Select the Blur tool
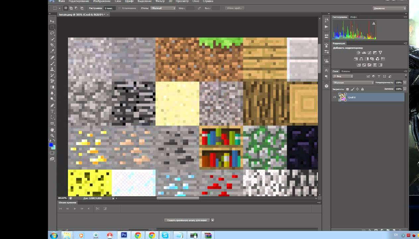 click(52, 93)
